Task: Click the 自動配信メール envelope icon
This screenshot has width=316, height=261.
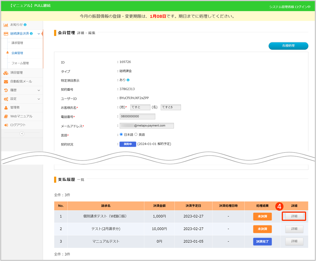Action: pos(6,81)
